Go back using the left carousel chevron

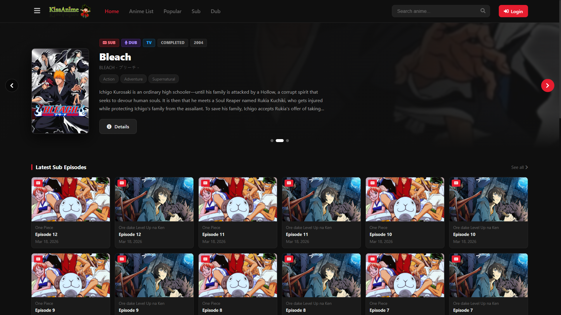[x=12, y=85]
